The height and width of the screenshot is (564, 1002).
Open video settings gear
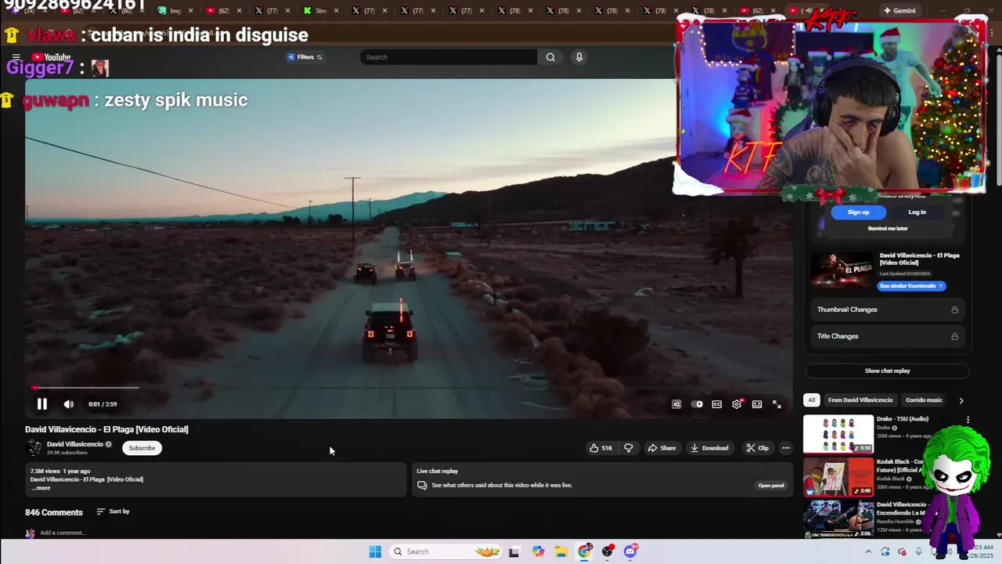pos(737,404)
